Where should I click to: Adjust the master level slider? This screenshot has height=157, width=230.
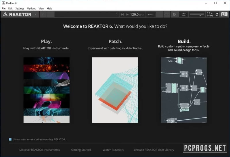coord(197,14)
